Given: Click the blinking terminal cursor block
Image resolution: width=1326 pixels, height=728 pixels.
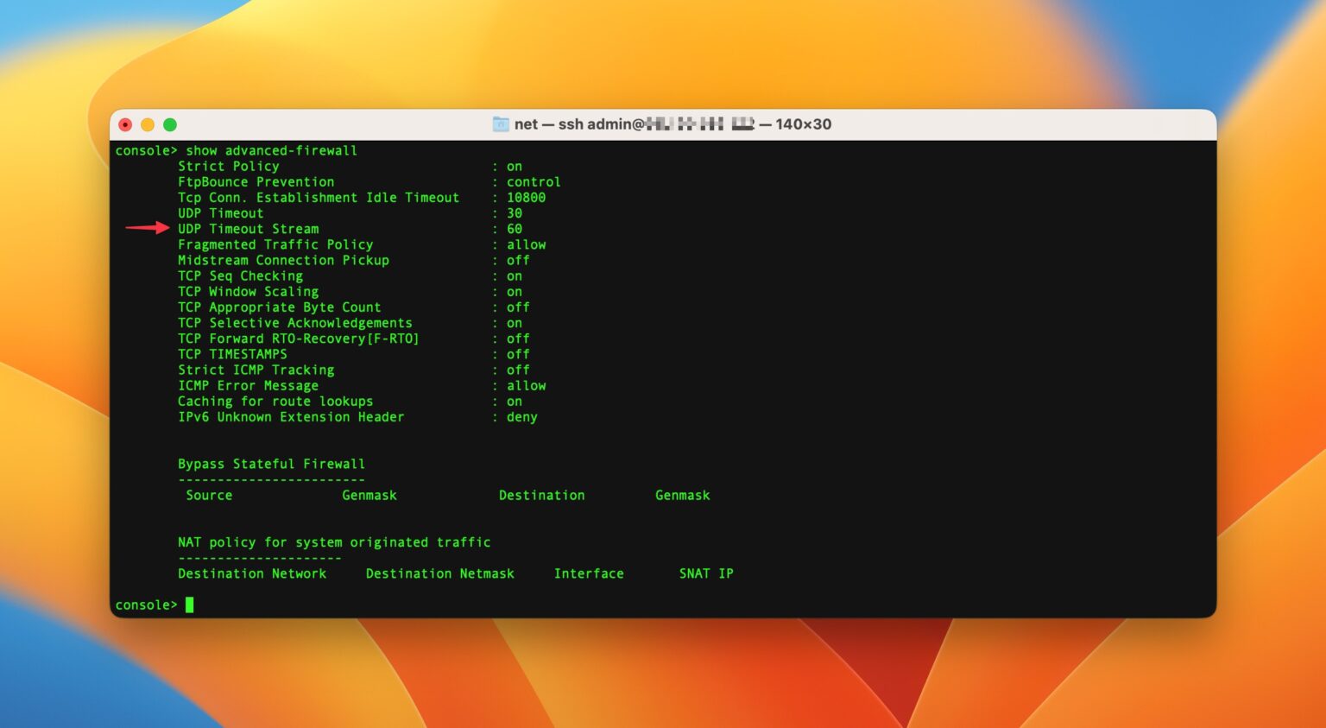Looking at the screenshot, I should pyautogui.click(x=190, y=605).
